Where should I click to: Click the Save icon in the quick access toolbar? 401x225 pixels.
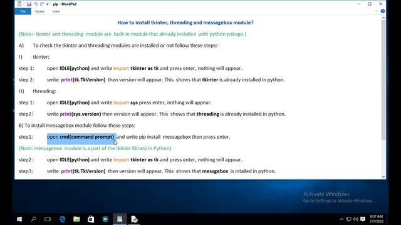(29, 4)
